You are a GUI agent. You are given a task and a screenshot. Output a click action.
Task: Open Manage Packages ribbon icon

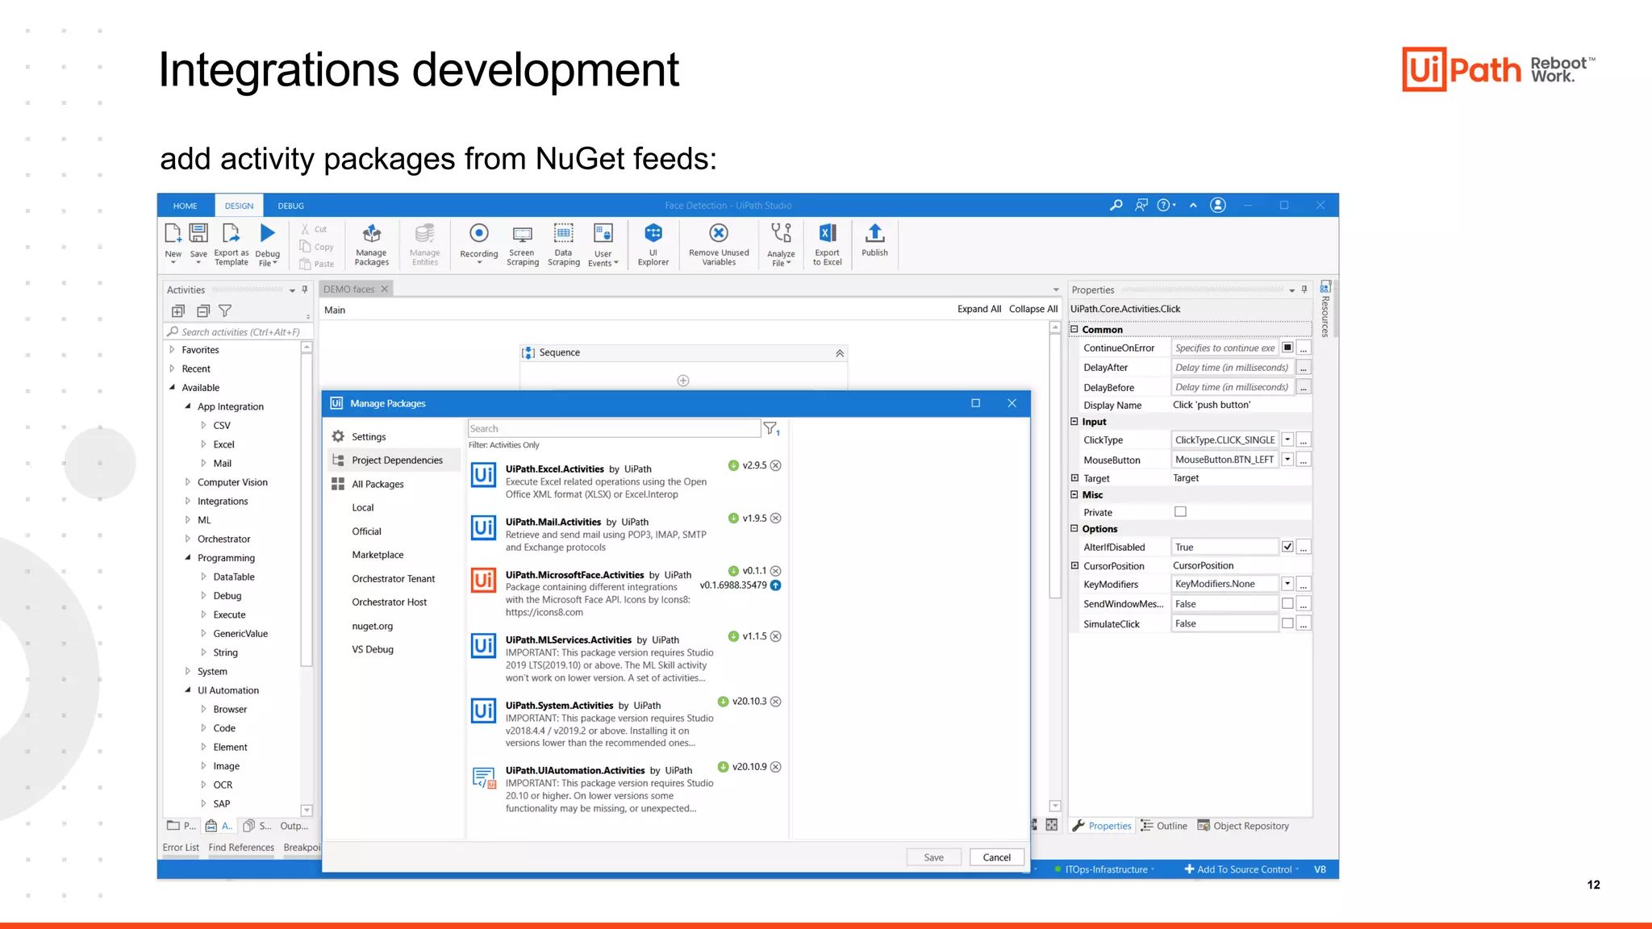point(371,235)
